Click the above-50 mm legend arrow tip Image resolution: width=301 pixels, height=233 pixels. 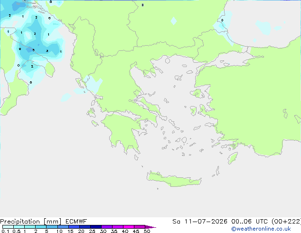[x=150, y=227]
